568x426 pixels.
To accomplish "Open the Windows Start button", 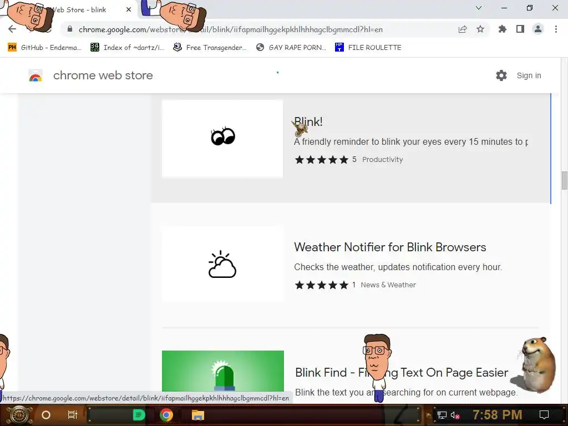I will 19,415.
